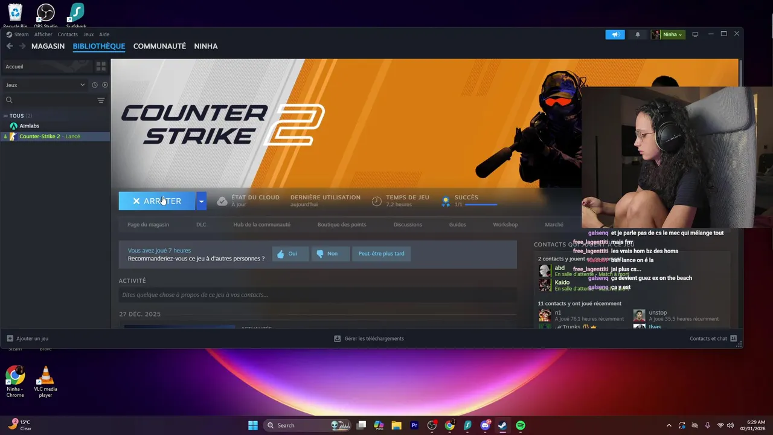Click the play time clock icon
This screenshot has height=435, width=773.
(x=377, y=201)
